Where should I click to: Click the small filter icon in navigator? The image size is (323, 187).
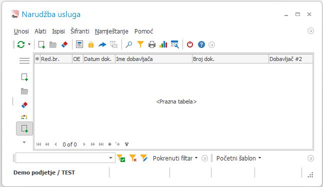pyautogui.click(x=126, y=144)
